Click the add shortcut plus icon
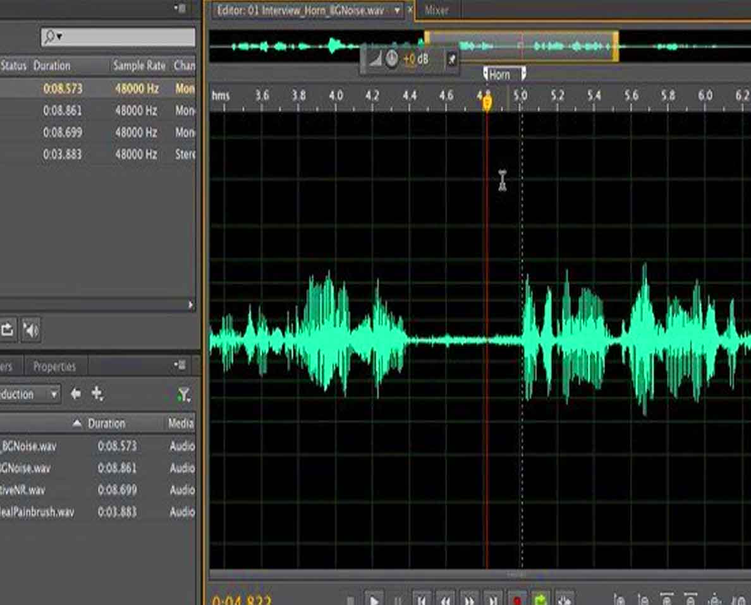The image size is (751, 605). pyautogui.click(x=97, y=394)
